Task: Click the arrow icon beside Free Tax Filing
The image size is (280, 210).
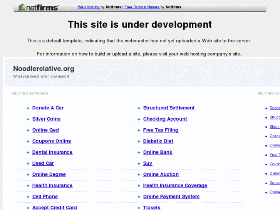Action: pyautogui.click(x=139, y=130)
